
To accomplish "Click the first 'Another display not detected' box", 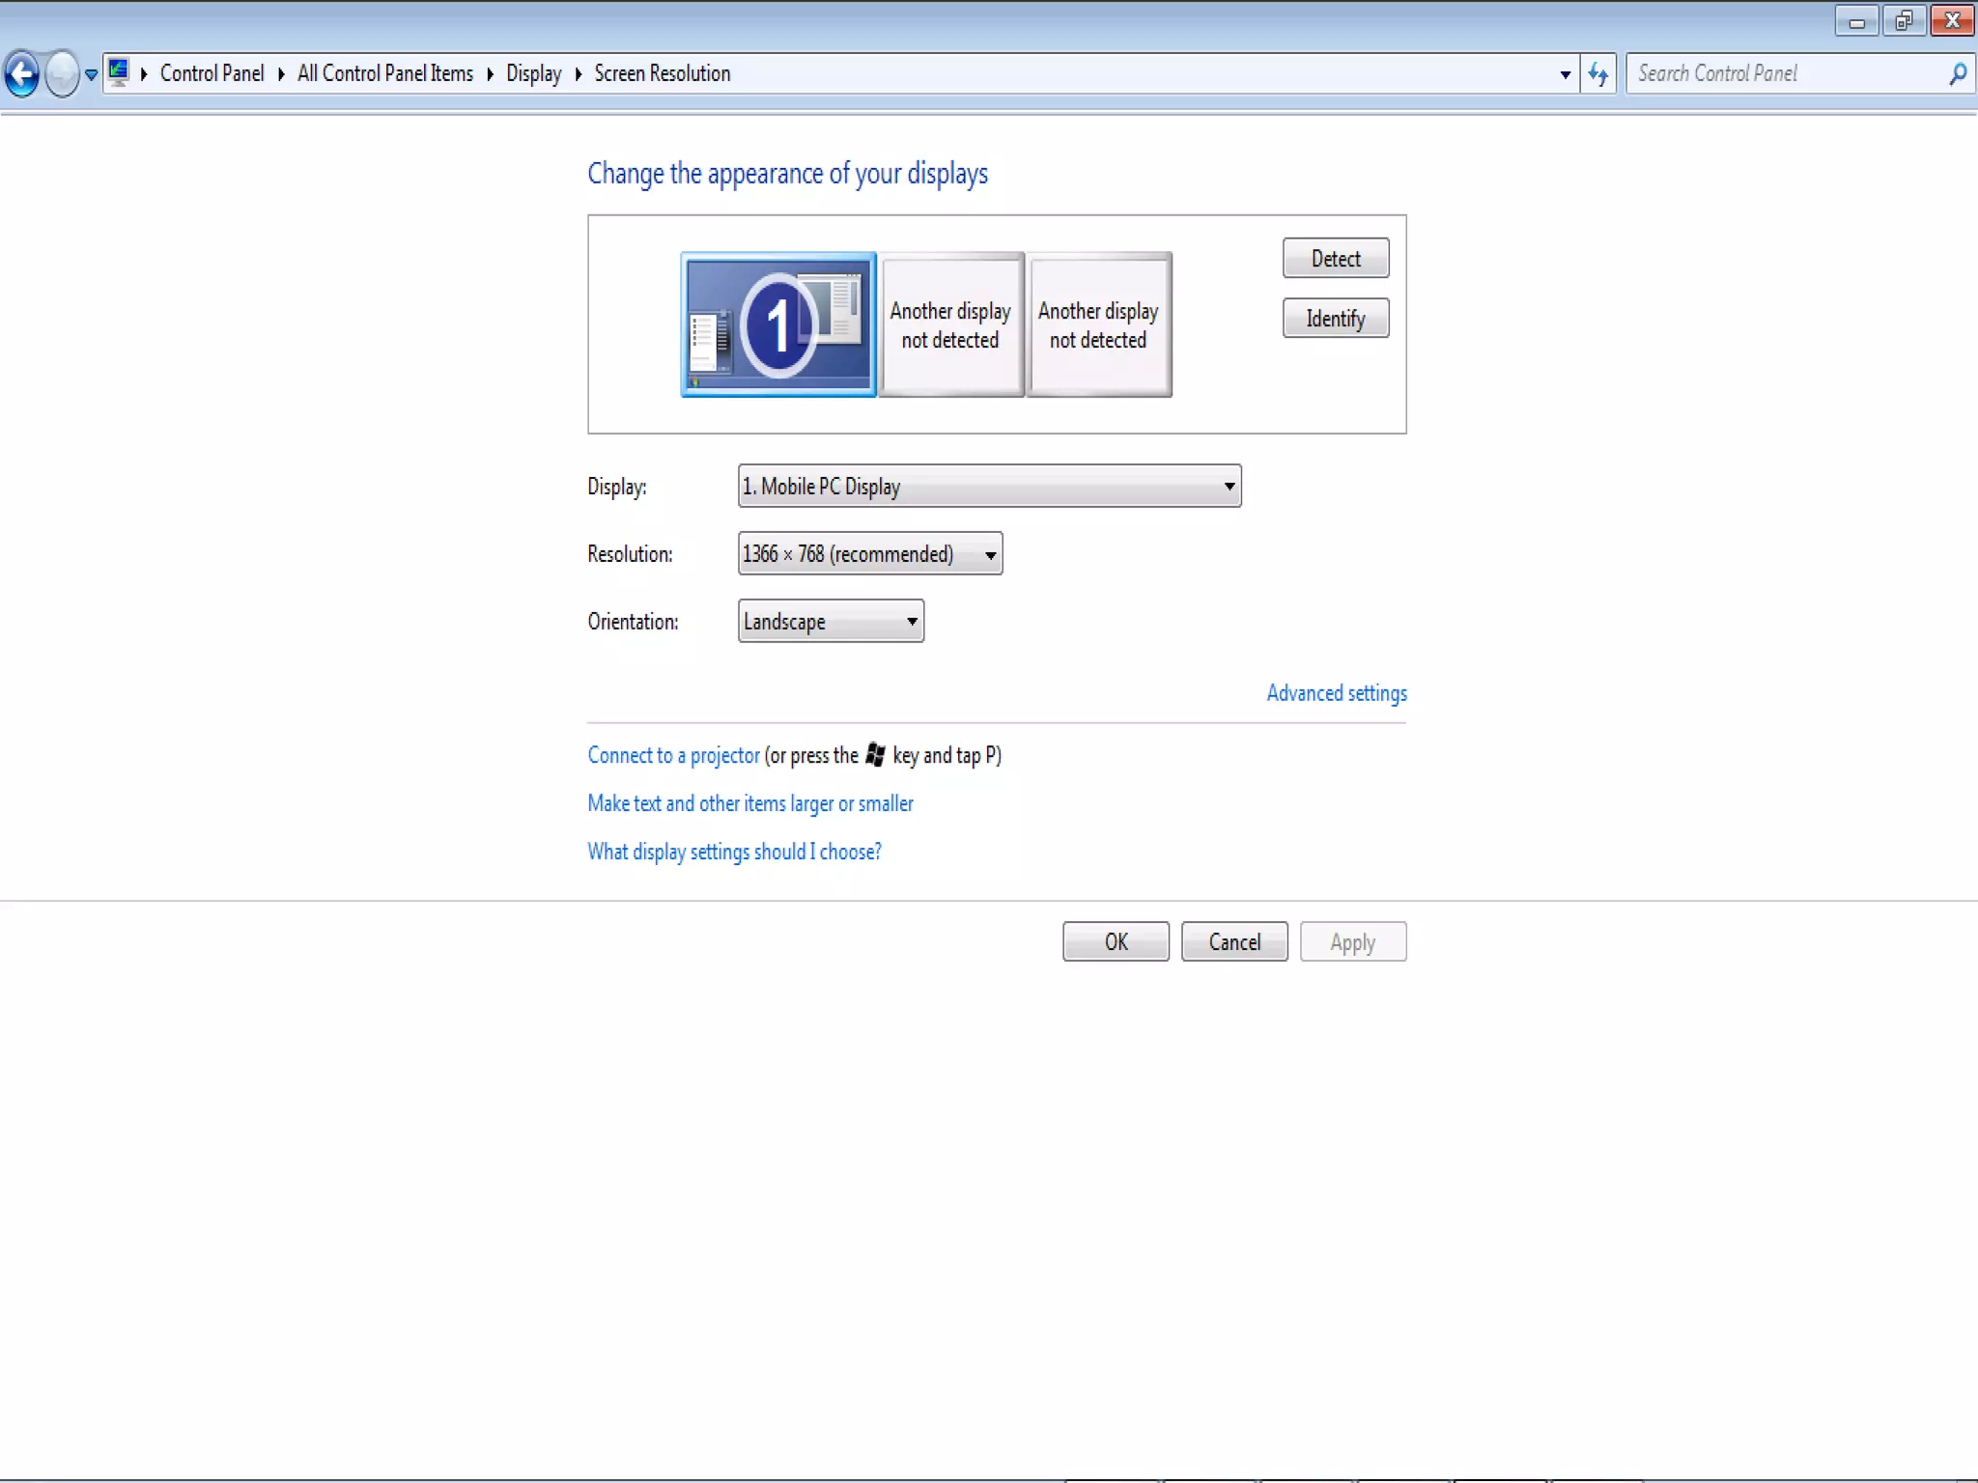I will [950, 325].
